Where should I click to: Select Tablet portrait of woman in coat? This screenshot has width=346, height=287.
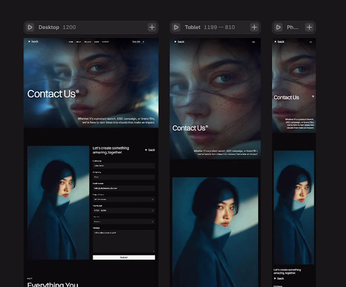click(x=215, y=232)
